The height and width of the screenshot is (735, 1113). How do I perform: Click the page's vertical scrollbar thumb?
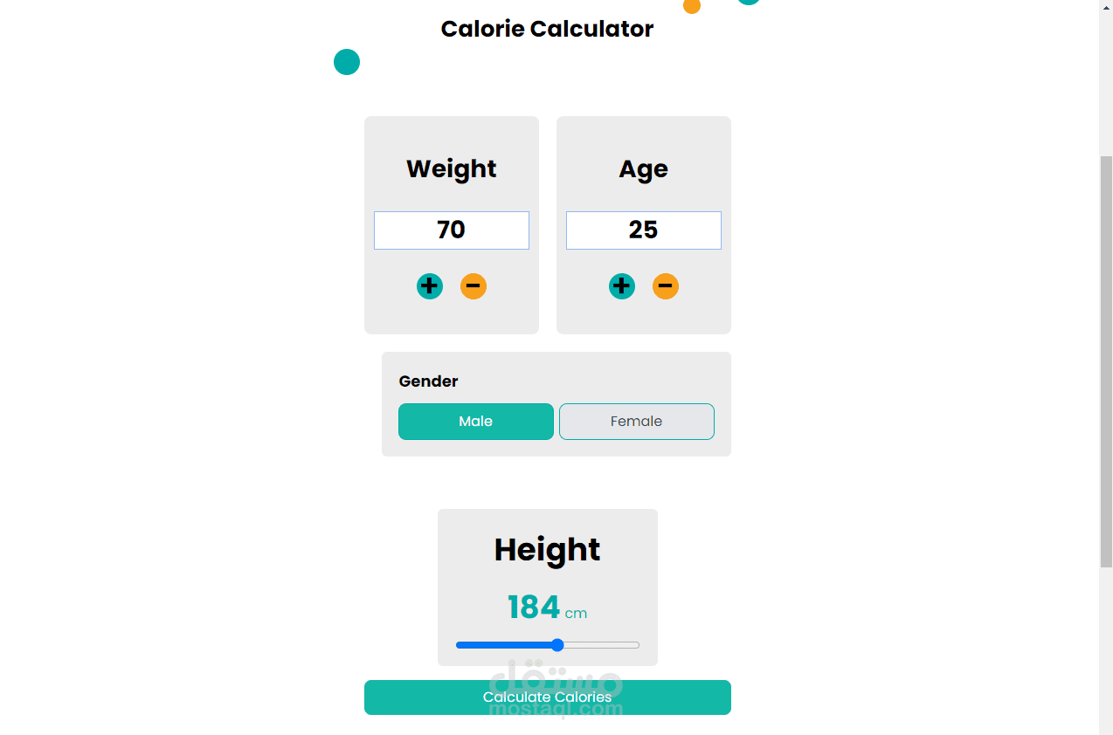pos(1106,362)
